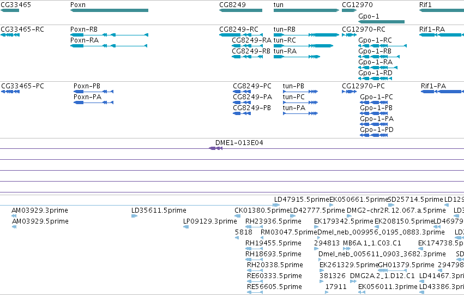Select EST AM03929.5prime

(x=14, y=227)
